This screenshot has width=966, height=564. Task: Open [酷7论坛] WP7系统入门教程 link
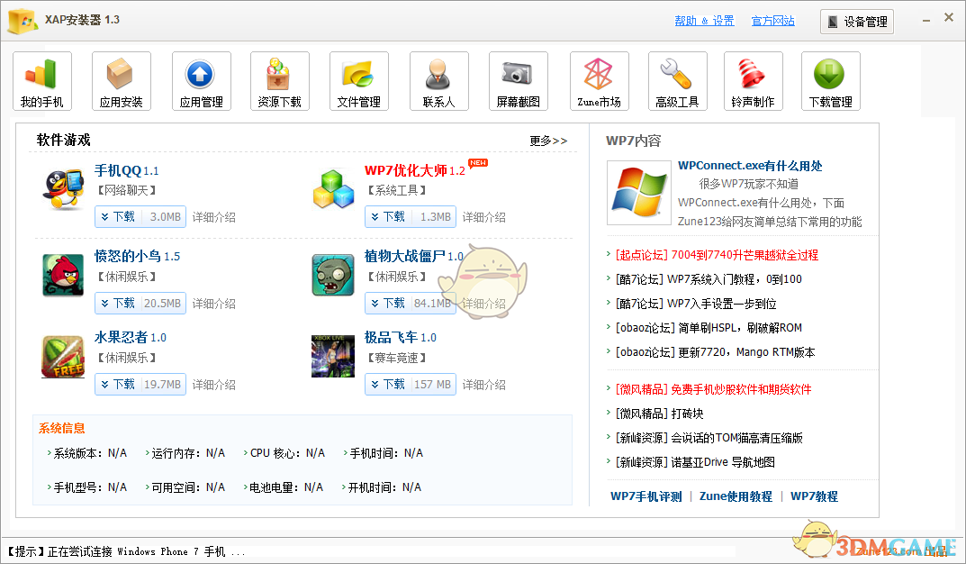click(x=709, y=279)
